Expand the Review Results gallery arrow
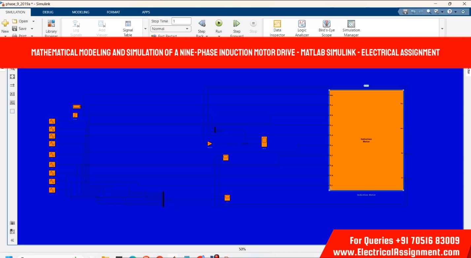Screen dimensions: 471x258 pyautogui.click(x=442, y=29)
